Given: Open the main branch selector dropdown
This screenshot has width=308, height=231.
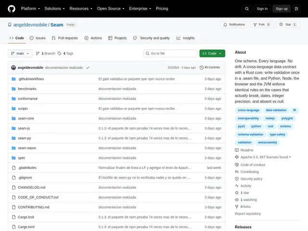Looking at the screenshot, I should 20,53.
